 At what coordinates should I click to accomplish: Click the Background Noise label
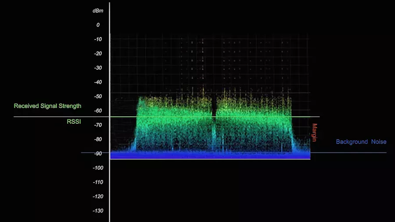pyautogui.click(x=361, y=142)
